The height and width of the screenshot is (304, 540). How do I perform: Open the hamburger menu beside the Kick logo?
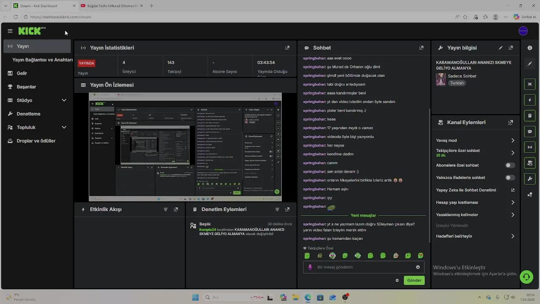pyautogui.click(x=10, y=31)
